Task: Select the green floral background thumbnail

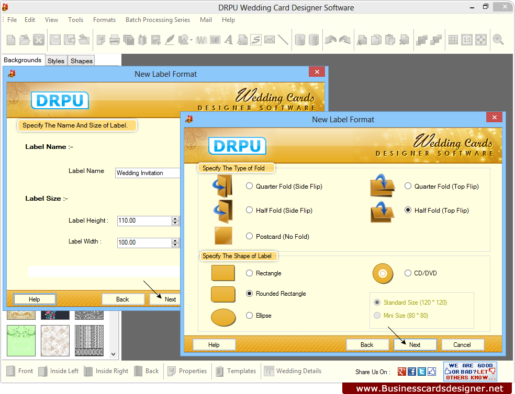Action: 21,341
